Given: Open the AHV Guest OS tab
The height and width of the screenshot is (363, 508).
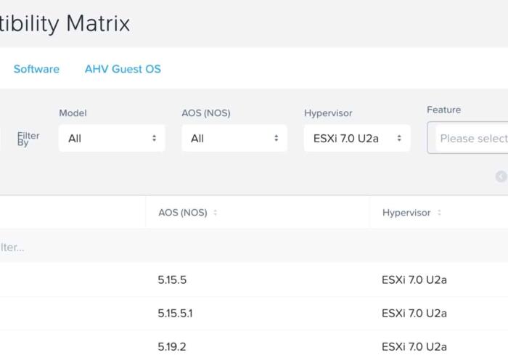Looking at the screenshot, I should pyautogui.click(x=123, y=69).
